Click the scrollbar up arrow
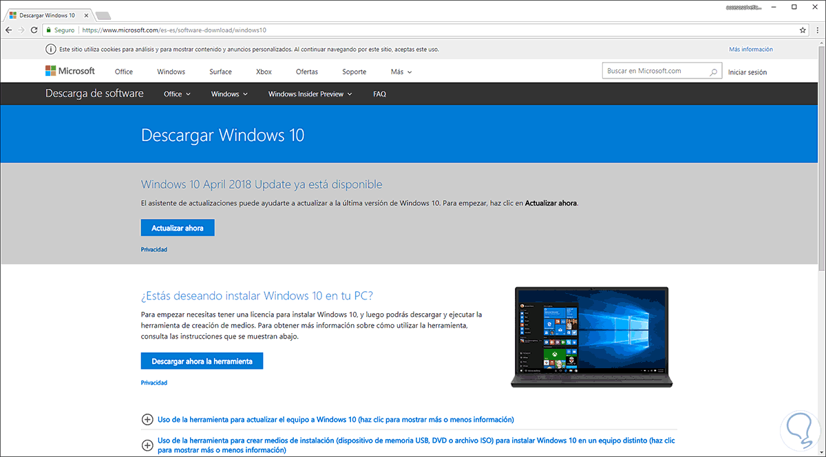The height and width of the screenshot is (457, 826). click(821, 43)
